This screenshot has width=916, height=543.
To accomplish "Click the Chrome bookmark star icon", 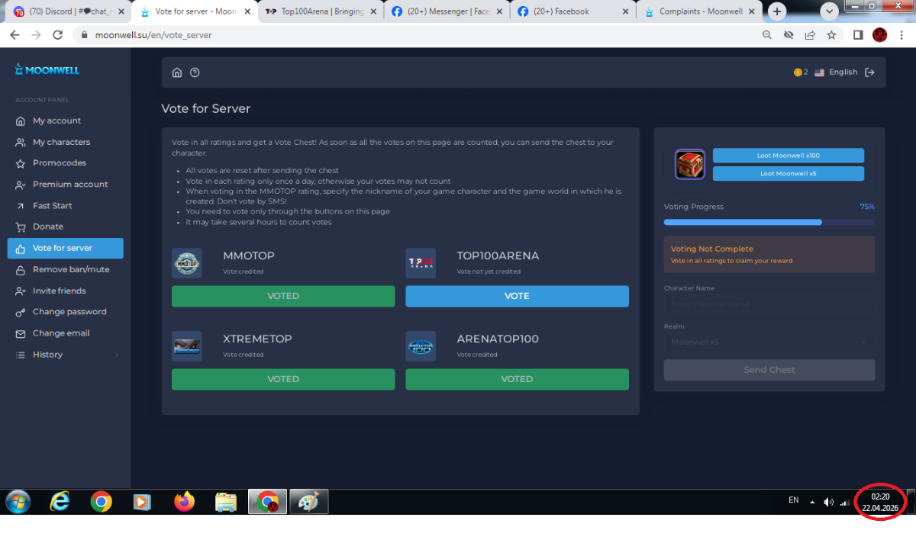I will pos(831,35).
